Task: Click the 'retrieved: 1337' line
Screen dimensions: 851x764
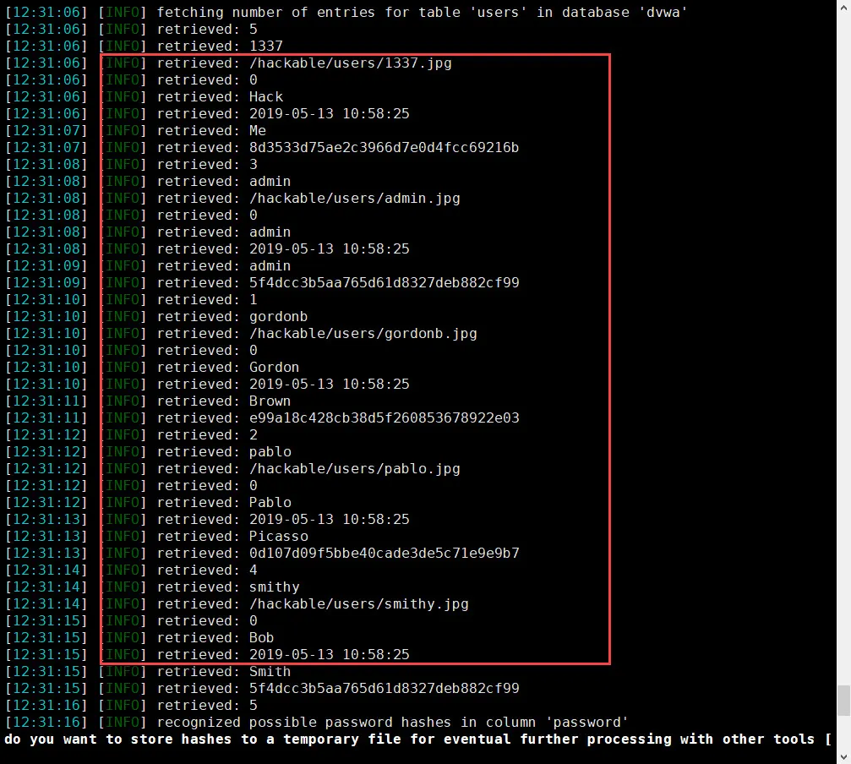Action: coord(144,46)
